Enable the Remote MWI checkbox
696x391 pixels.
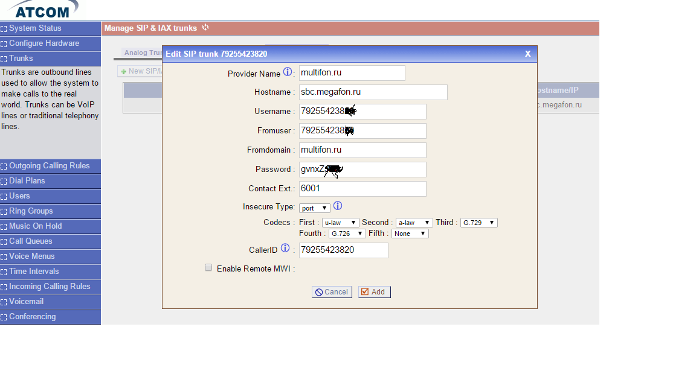click(208, 268)
